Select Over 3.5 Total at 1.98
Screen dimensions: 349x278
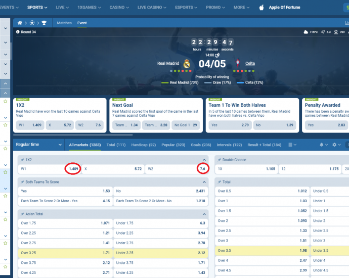[x=262, y=251]
